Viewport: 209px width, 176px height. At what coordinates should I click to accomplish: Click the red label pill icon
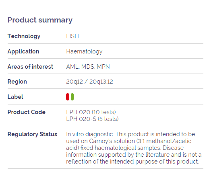pos(68,97)
